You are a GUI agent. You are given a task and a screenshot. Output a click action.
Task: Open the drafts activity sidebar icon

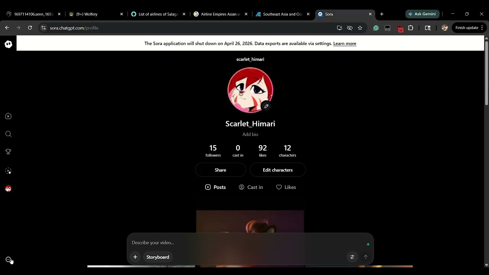pyautogui.click(x=8, y=171)
